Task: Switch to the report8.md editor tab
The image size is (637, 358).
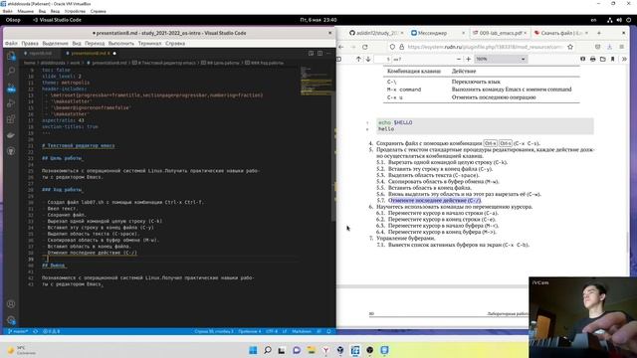Action: pyautogui.click(x=40, y=53)
